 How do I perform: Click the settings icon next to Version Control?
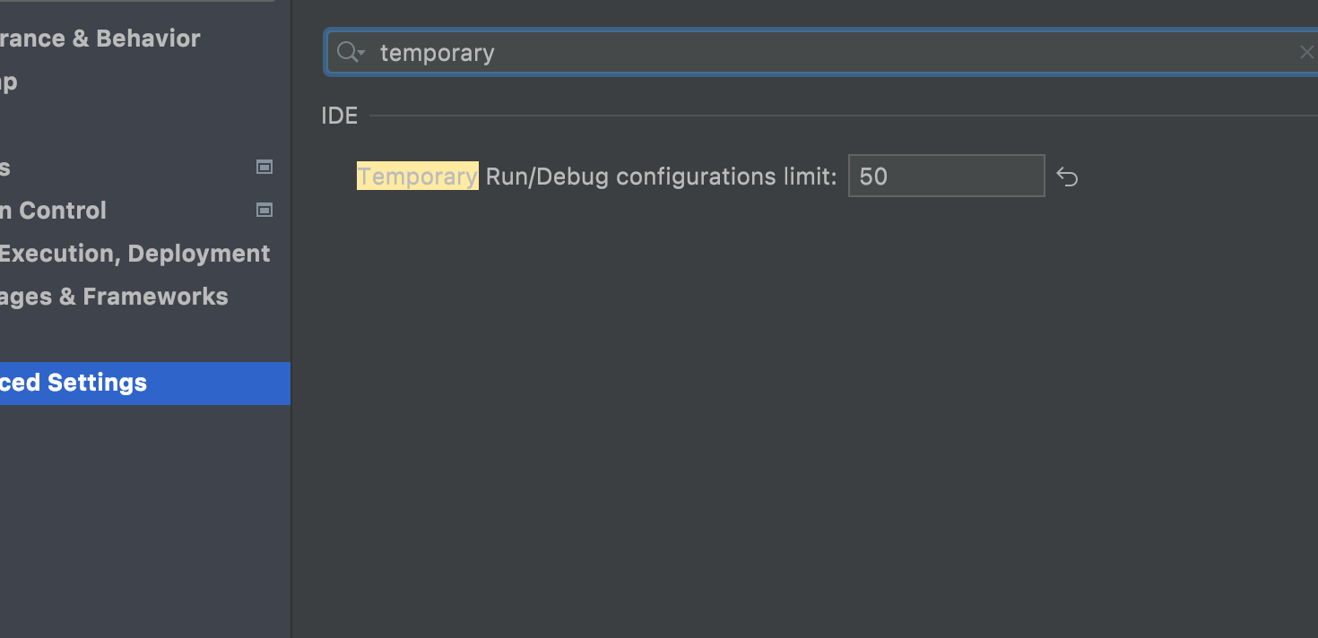(x=264, y=210)
